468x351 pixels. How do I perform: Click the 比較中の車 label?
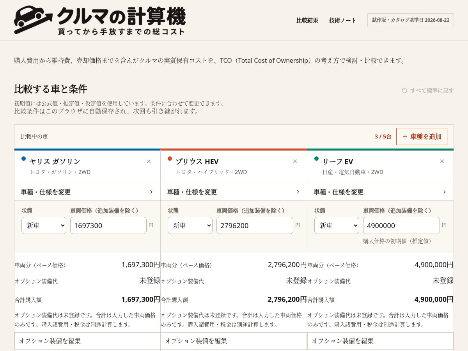tap(34, 136)
